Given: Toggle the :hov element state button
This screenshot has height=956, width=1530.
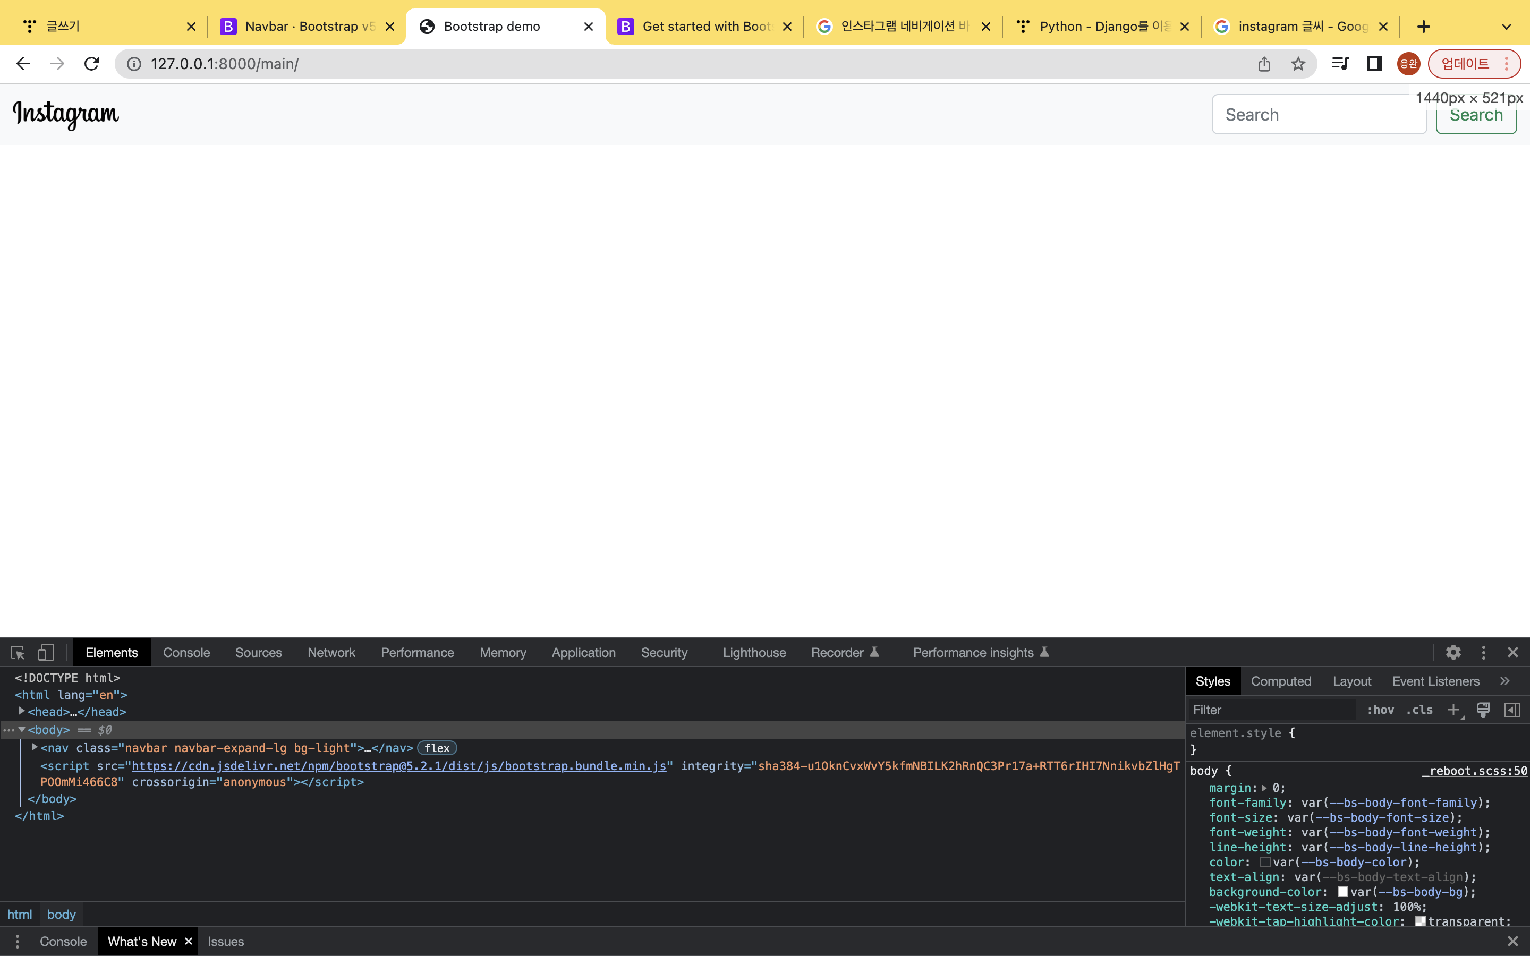Looking at the screenshot, I should click(x=1381, y=710).
